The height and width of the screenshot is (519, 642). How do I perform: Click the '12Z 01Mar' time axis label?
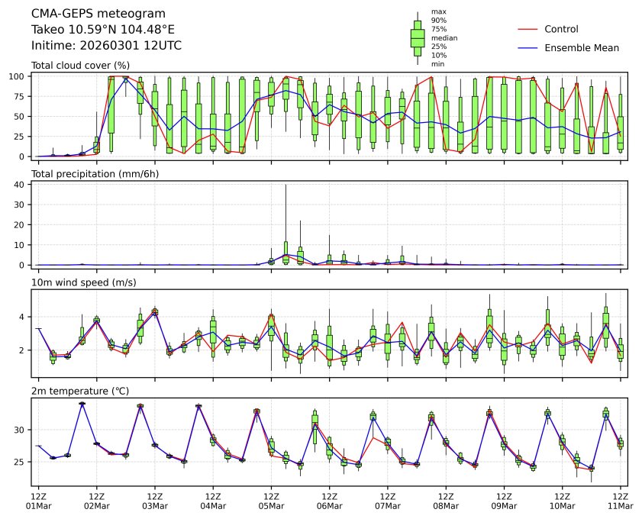[38, 500]
